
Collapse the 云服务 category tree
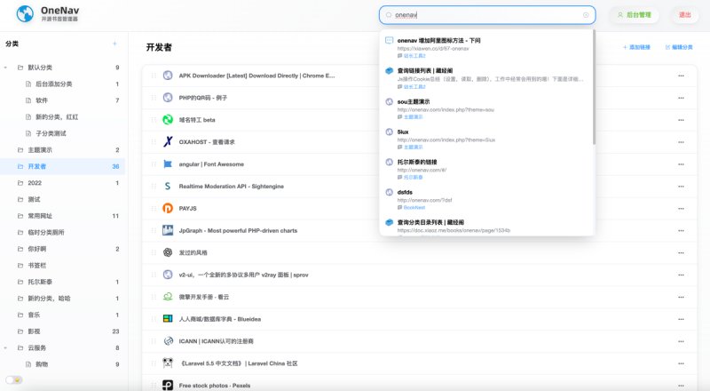coord(5,348)
